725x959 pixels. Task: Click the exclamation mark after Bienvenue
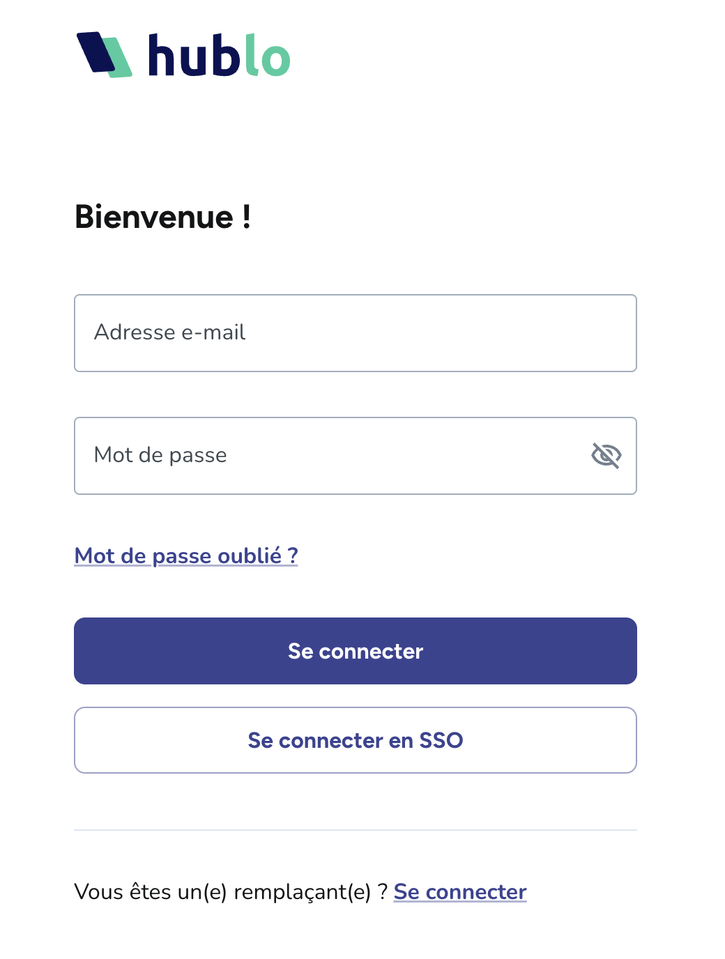coord(246,217)
